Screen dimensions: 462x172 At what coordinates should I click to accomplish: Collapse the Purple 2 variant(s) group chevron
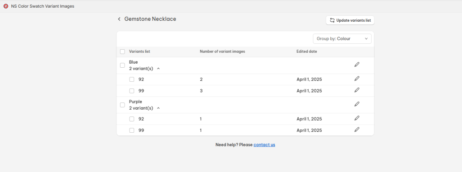pyautogui.click(x=158, y=108)
